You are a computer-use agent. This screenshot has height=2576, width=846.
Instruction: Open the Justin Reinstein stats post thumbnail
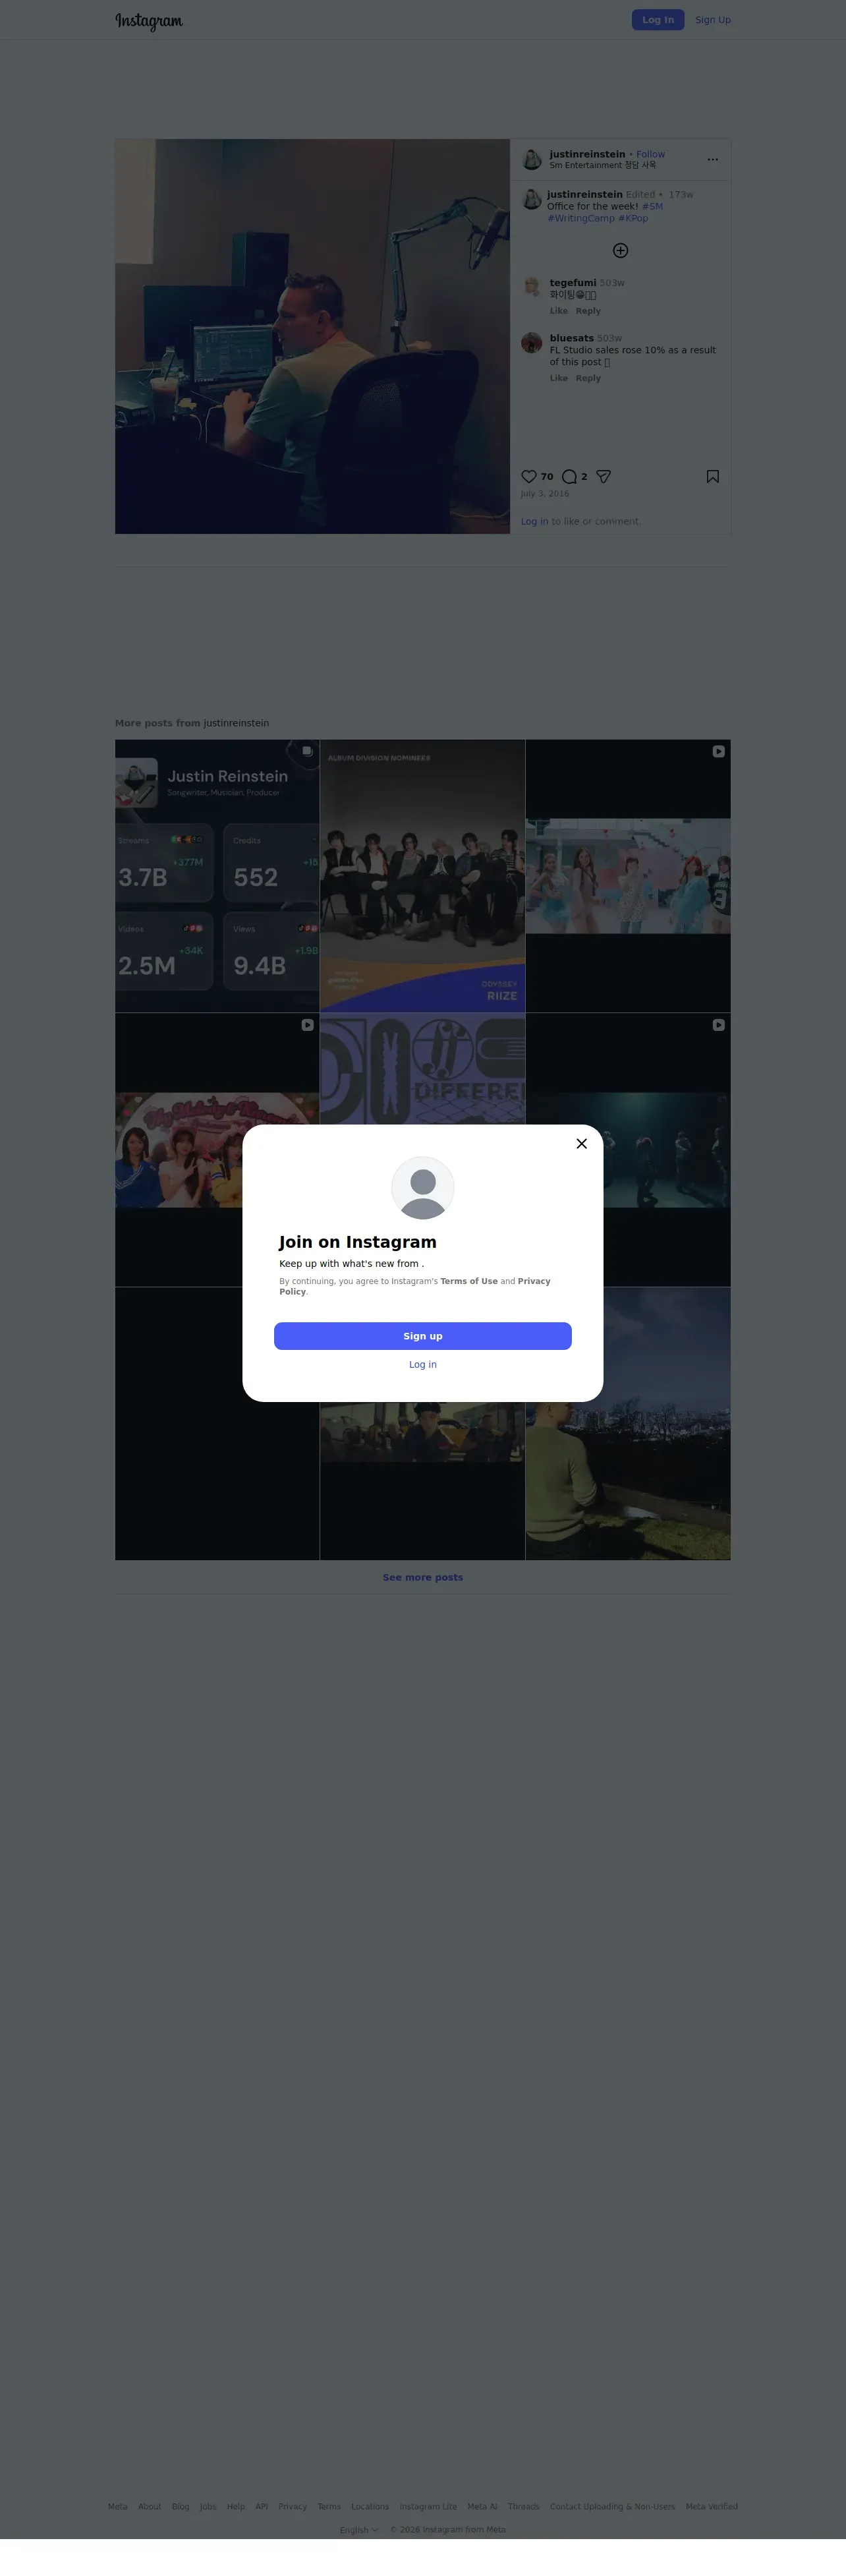(x=217, y=876)
